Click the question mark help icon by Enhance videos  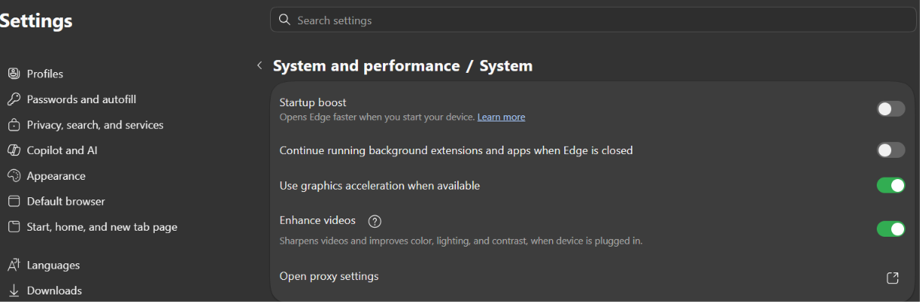[375, 222]
